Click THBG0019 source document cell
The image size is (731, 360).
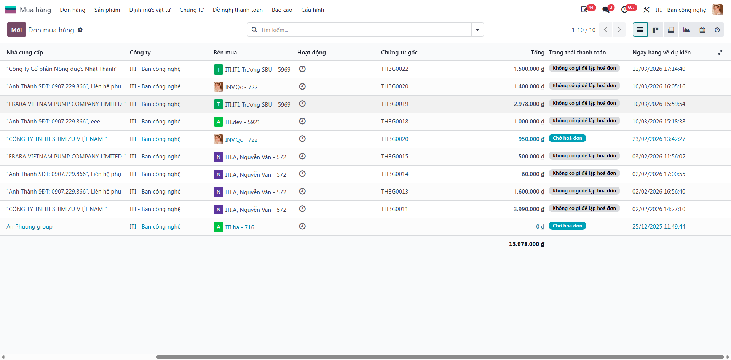394,104
